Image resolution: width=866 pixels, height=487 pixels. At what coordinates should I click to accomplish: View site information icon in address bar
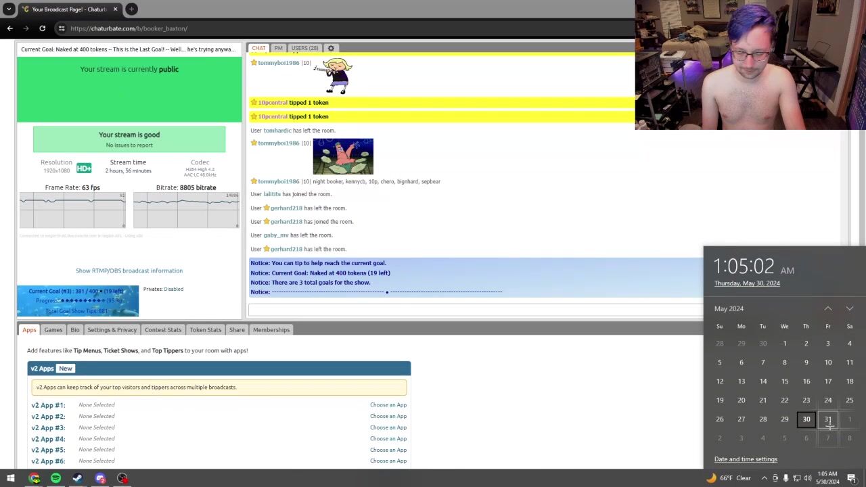point(62,28)
